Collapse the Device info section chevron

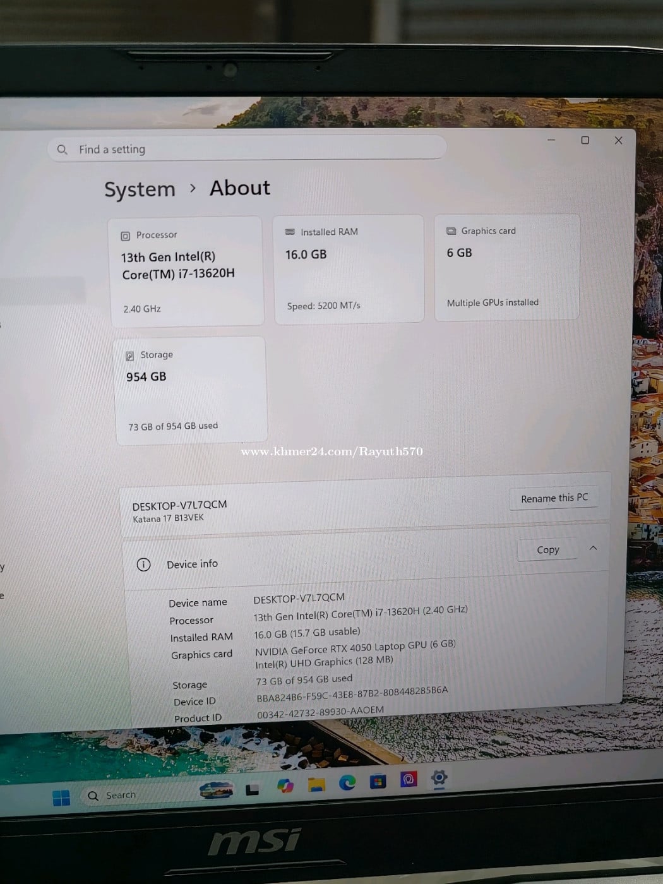(593, 548)
